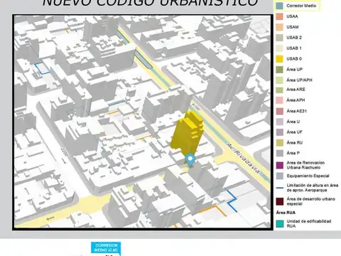
Task: Click the 'Nuevo Código Urbanístico' title
Action: click(x=151, y=3)
